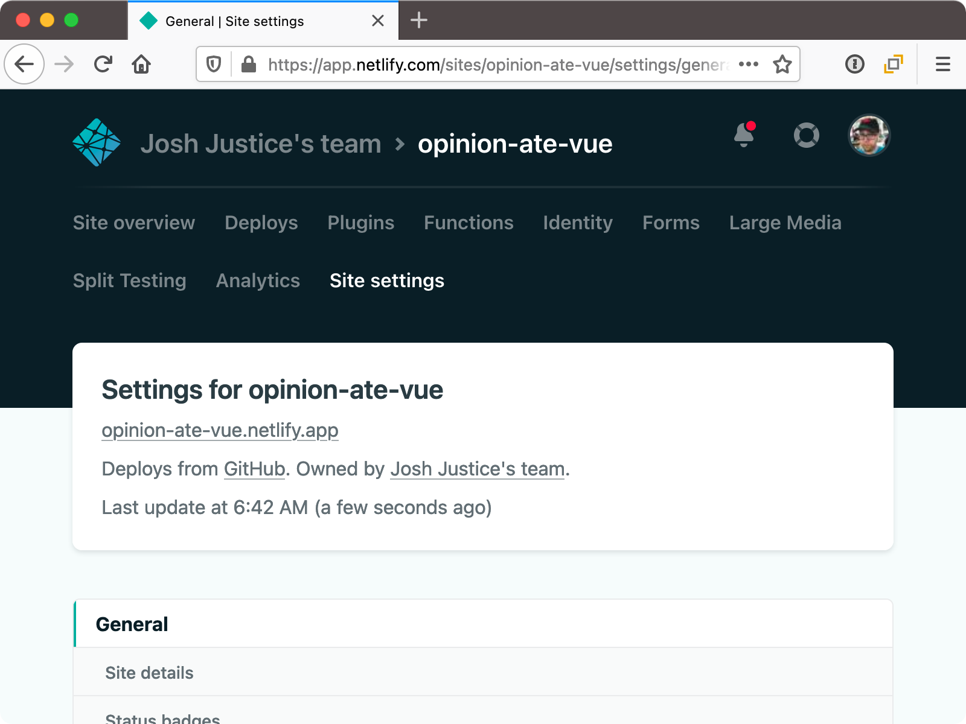
Task: Open the Deploys section
Action: point(261,223)
